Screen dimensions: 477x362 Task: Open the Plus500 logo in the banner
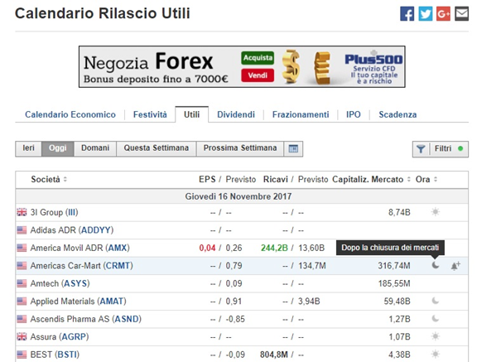pos(373,60)
